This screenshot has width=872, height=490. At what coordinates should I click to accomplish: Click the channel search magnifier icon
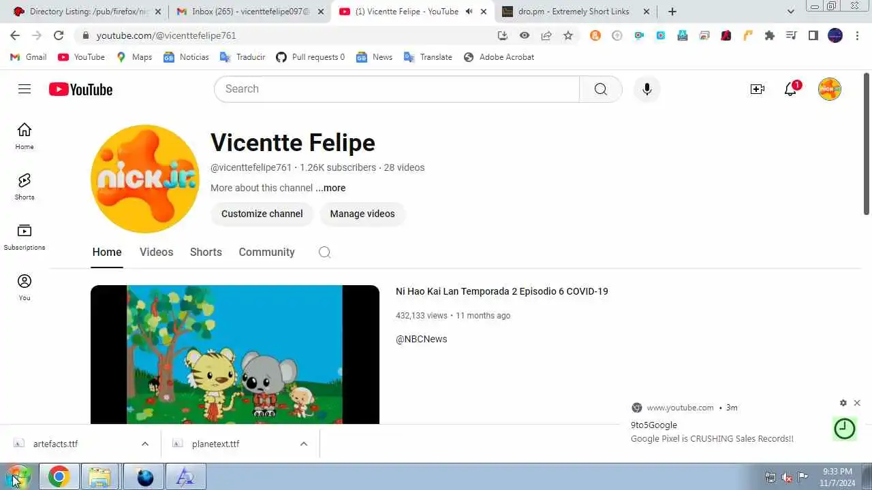pos(324,252)
